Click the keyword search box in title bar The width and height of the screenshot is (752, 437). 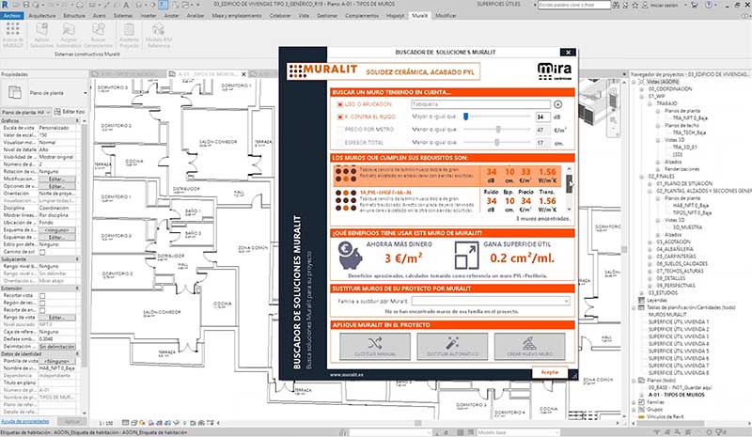pos(574,5)
